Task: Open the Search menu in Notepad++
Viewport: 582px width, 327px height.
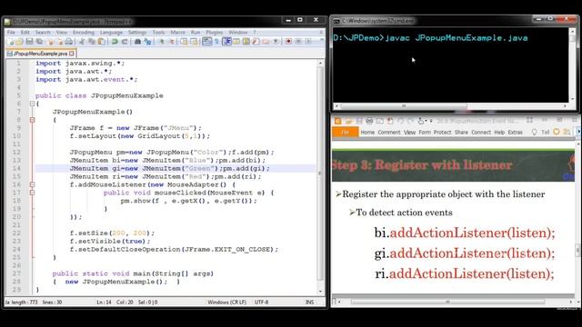Action: point(43,33)
